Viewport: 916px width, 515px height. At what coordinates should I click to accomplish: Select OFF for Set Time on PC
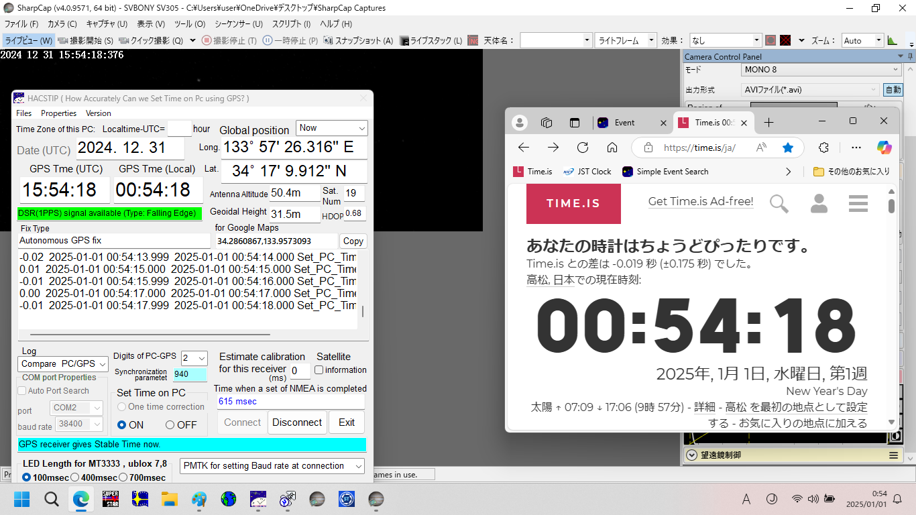tap(170, 424)
